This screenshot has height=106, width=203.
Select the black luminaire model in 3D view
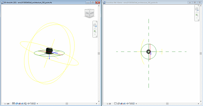[x=49, y=50]
